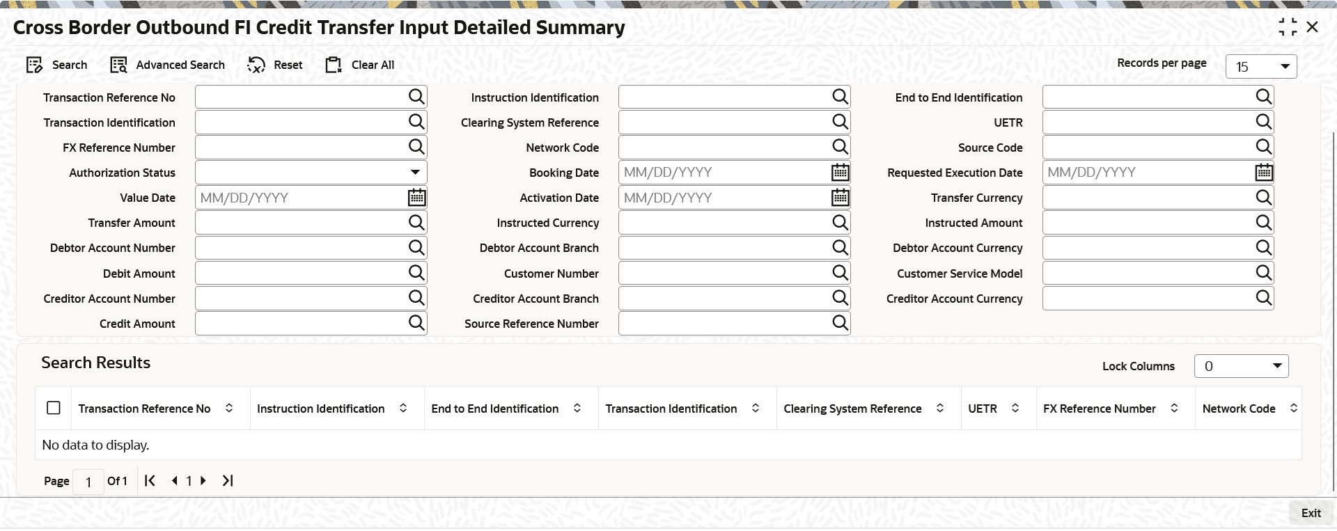Image resolution: width=1337 pixels, height=531 pixels.
Task: Tick the select-all checkbox in results header
Action: [54, 408]
